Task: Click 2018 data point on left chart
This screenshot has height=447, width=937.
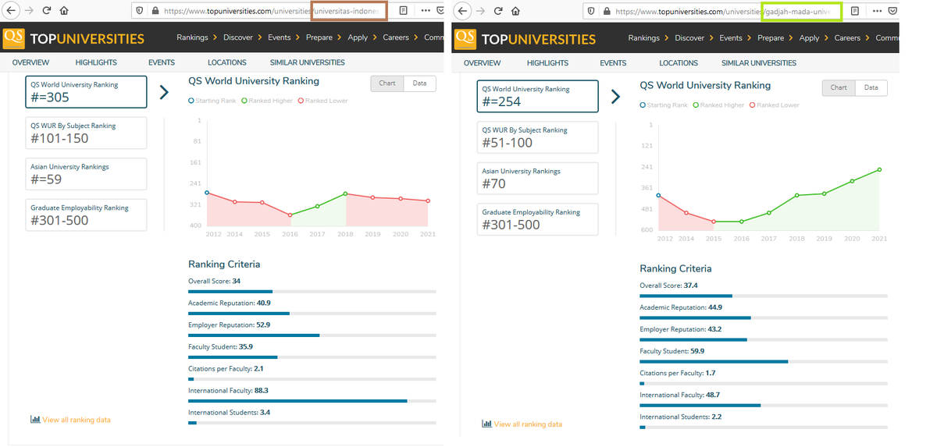Action: click(345, 193)
